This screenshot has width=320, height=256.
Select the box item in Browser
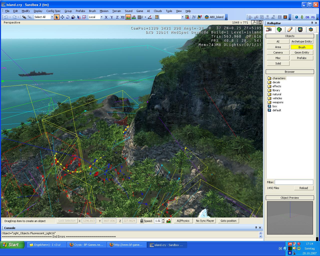coord(272,106)
